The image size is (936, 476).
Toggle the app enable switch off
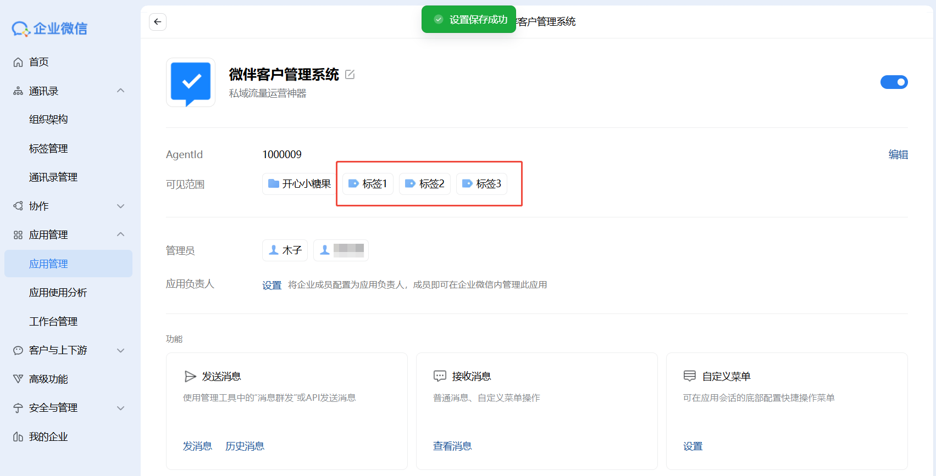pyautogui.click(x=894, y=82)
